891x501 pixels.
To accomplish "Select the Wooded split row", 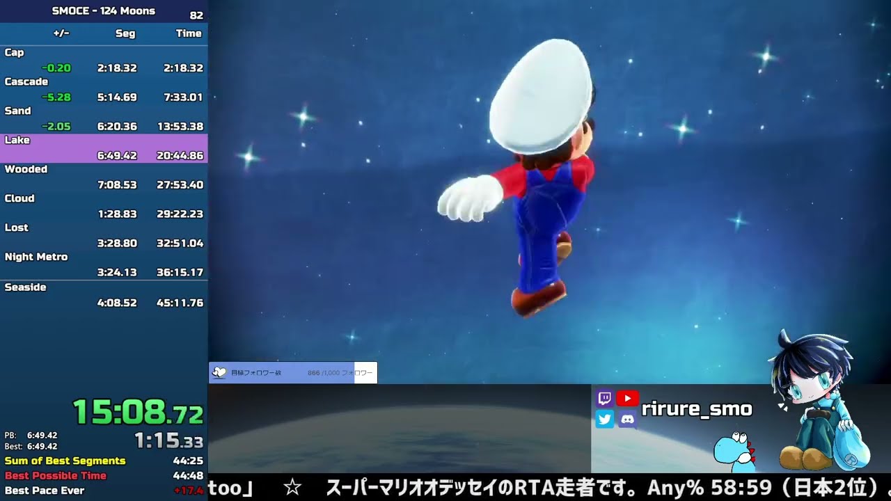I will [104, 177].
